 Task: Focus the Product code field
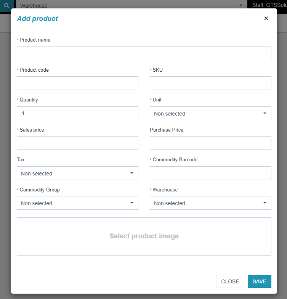(77, 83)
